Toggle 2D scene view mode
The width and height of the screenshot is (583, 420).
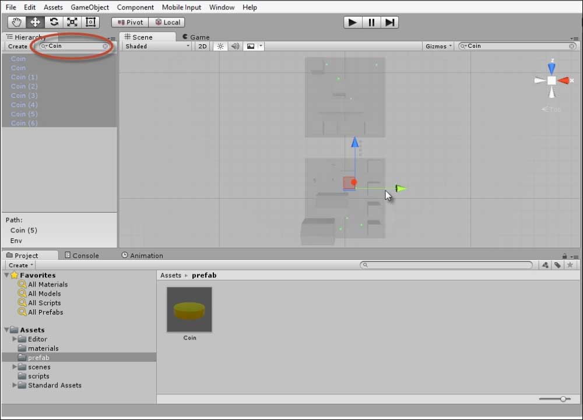point(202,47)
